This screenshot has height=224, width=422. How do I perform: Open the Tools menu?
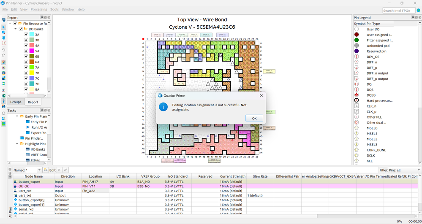pos(54,9)
